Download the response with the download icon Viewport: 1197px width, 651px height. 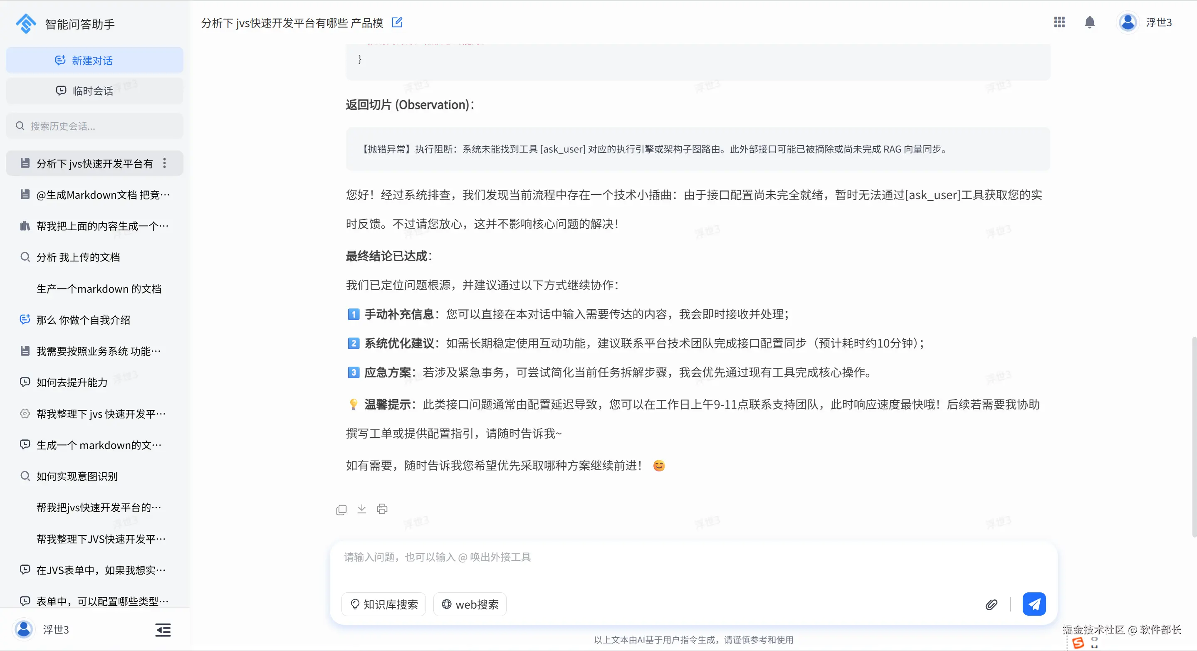[361, 509]
